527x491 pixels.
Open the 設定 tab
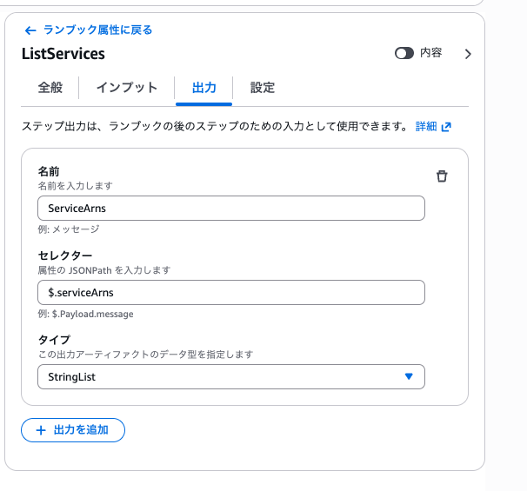[x=263, y=88]
